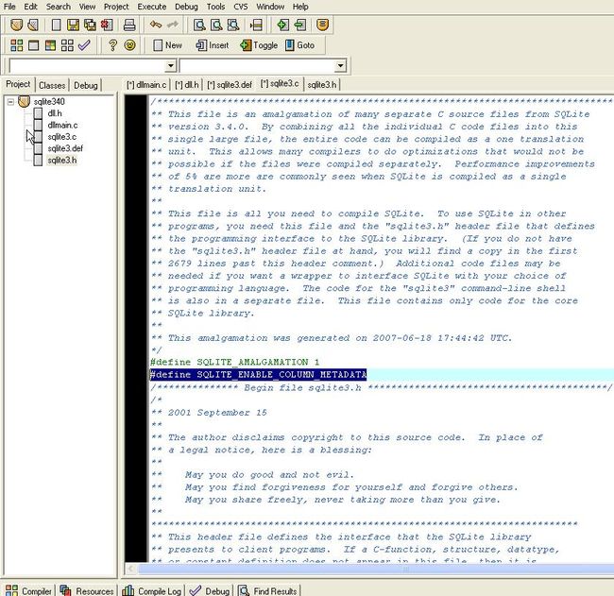The image size is (614, 596).
Task: Start debugging with checkmark icon
Action: coord(84,45)
